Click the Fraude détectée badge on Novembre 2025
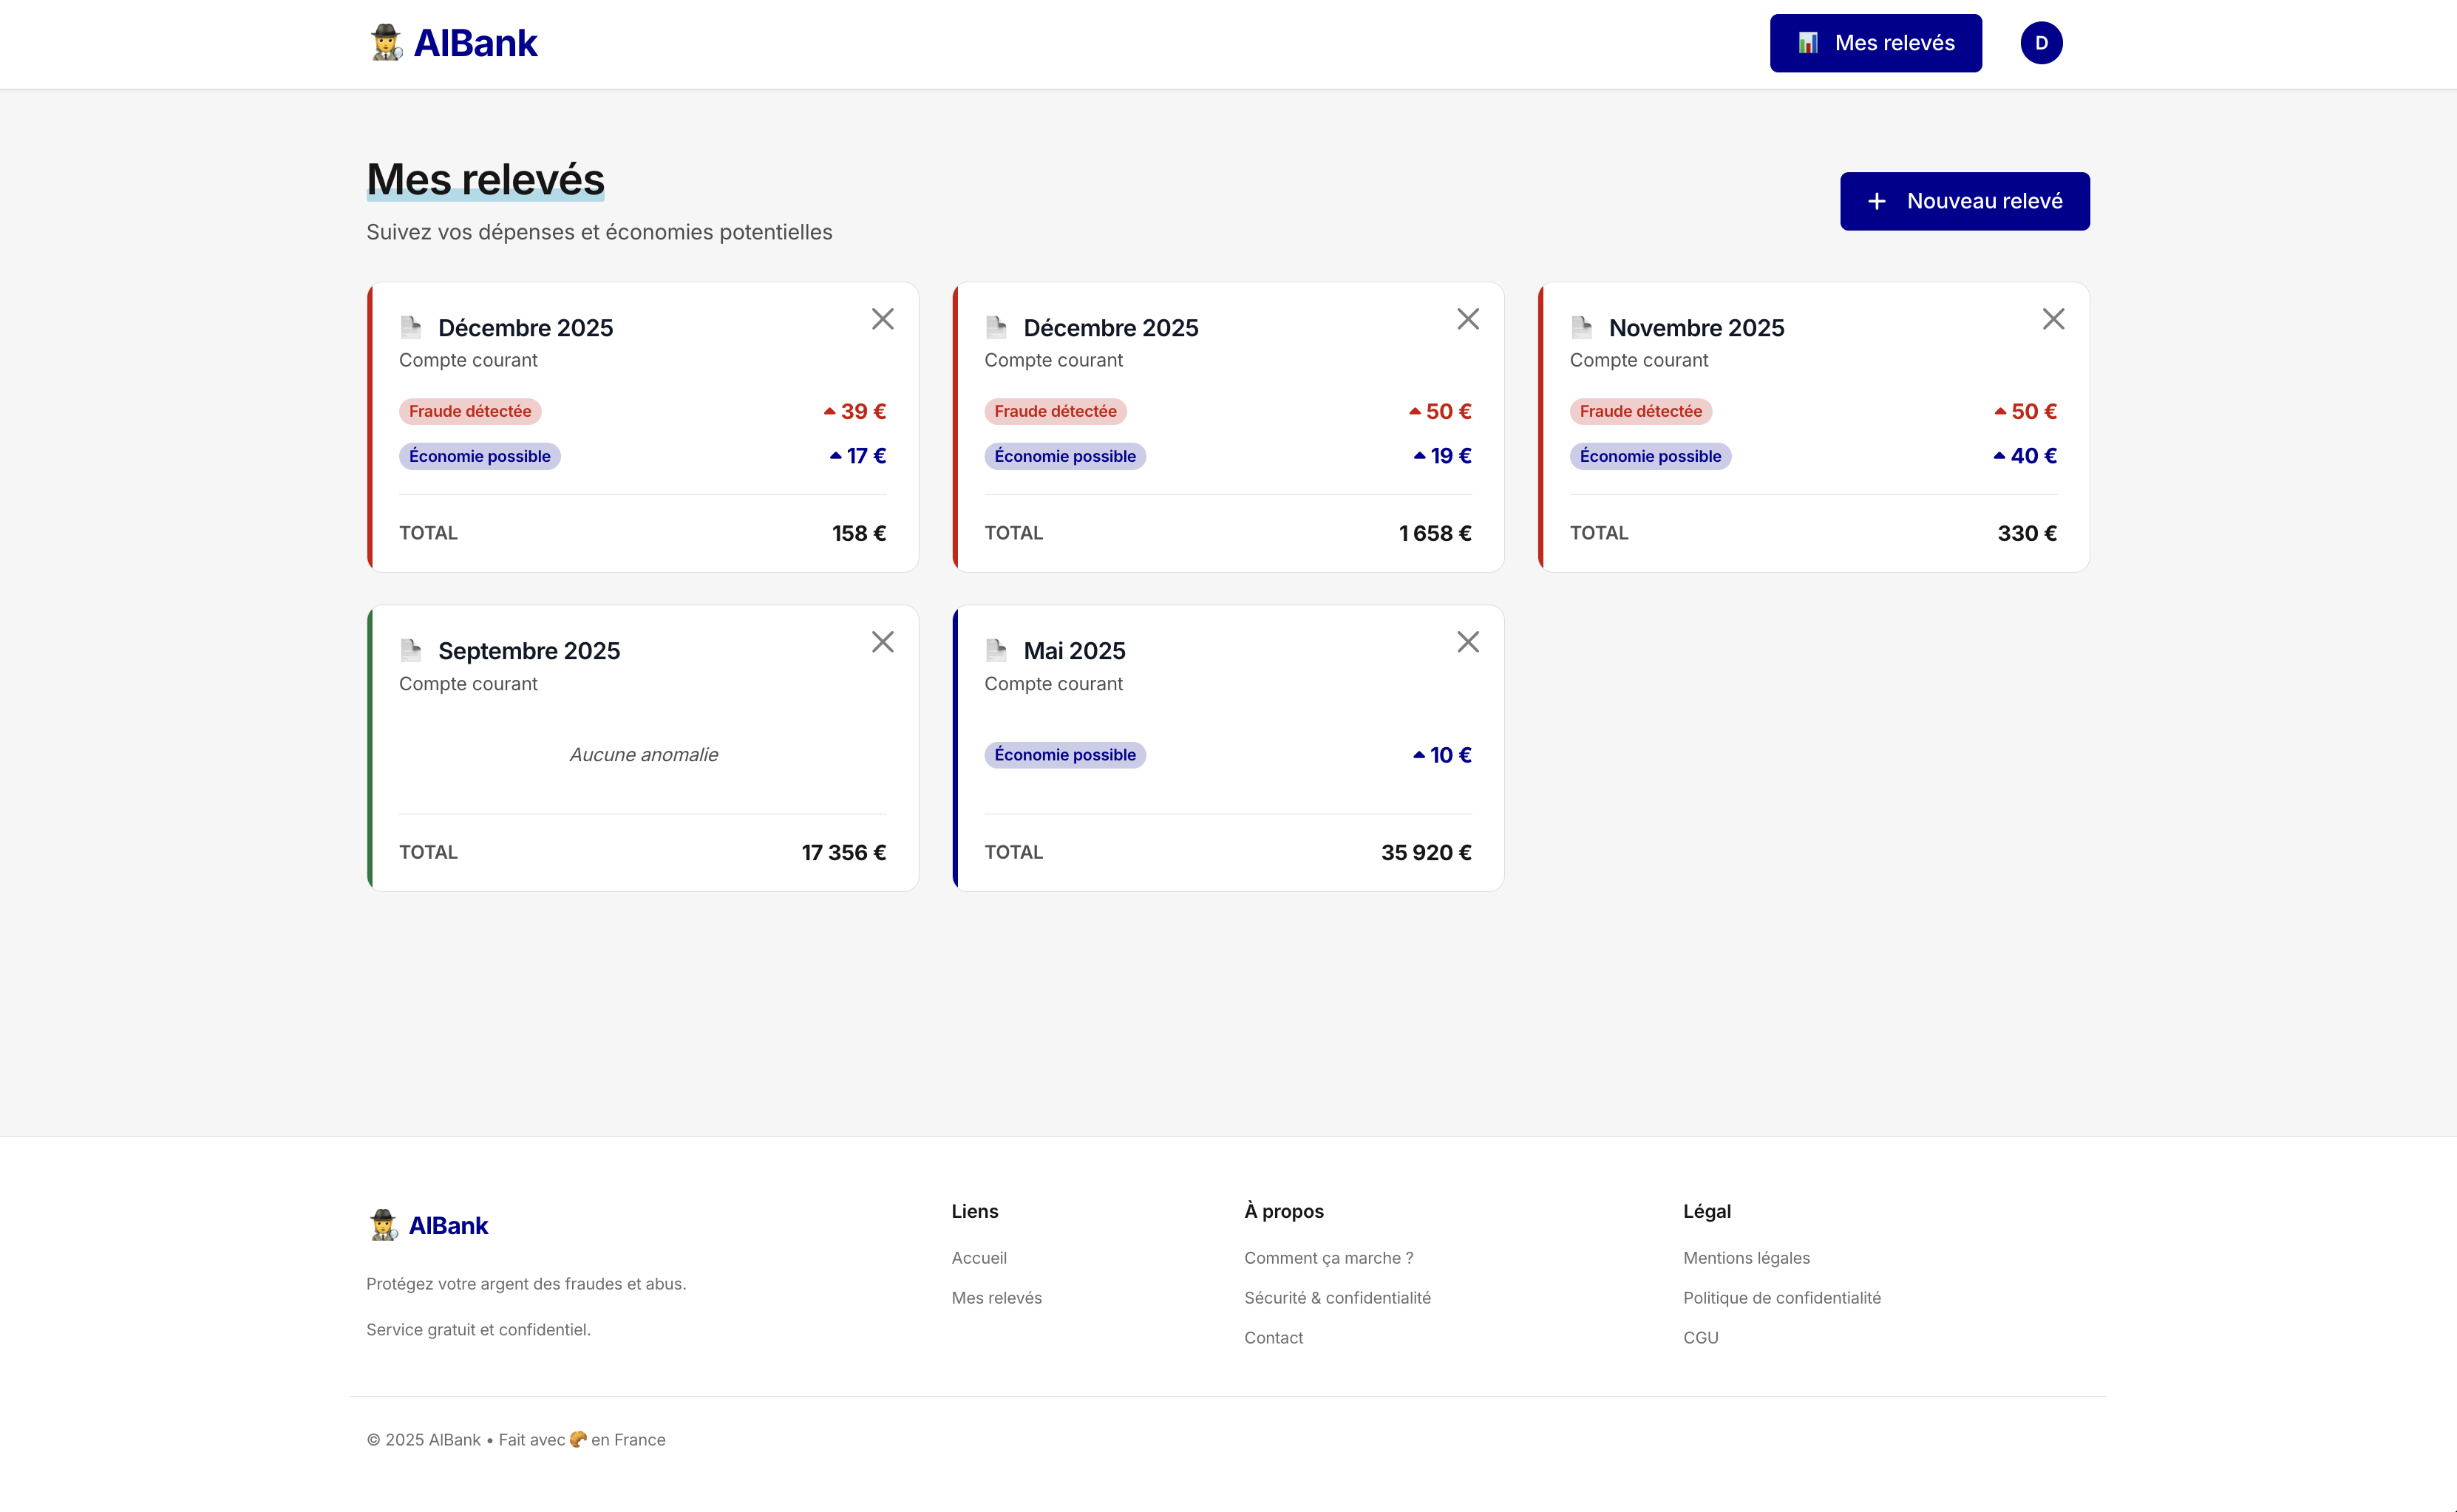 pos(1640,411)
